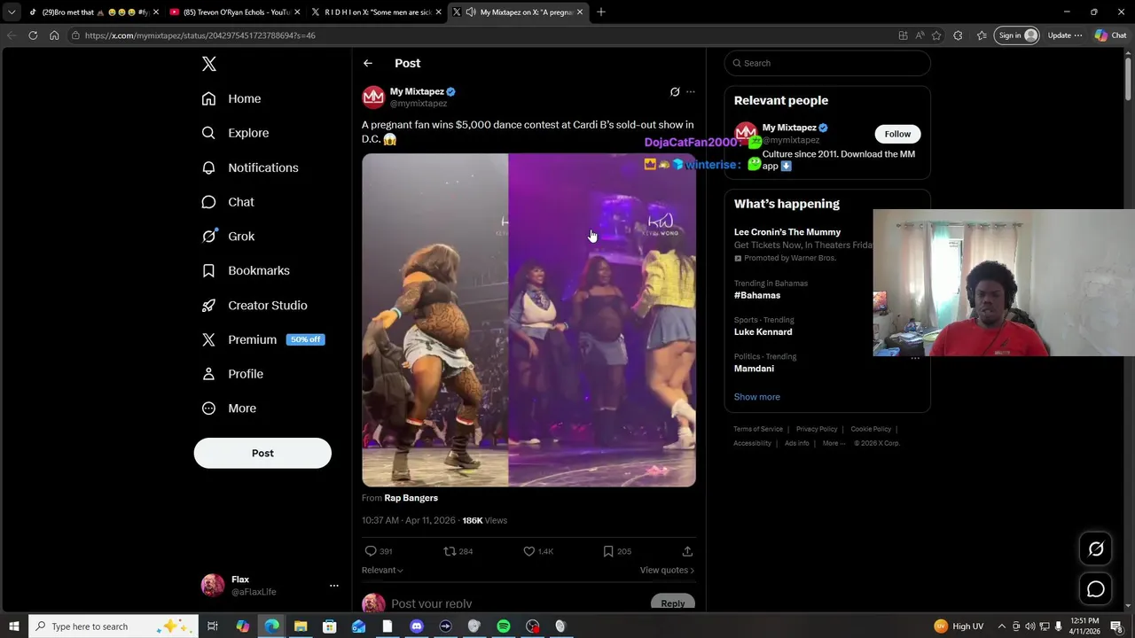The image size is (1135, 638).
Task: Open the Flax account menu dots
Action: (x=334, y=586)
